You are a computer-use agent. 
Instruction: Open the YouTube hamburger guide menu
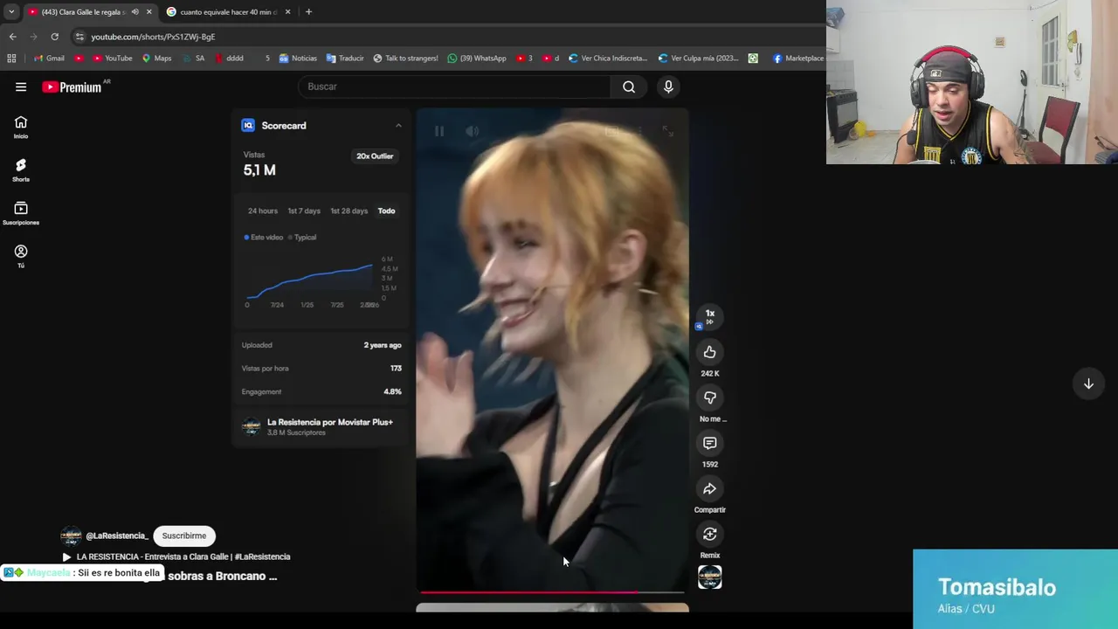21,86
